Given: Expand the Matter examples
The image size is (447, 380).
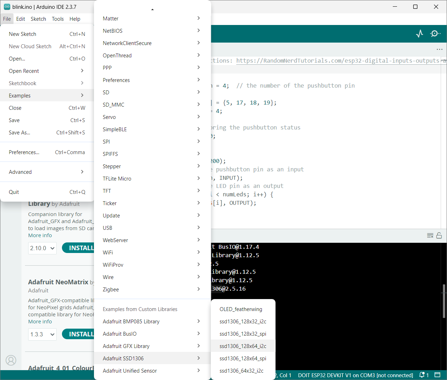Looking at the screenshot, I should (152, 19).
